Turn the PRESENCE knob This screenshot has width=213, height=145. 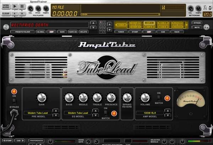tap(111, 97)
